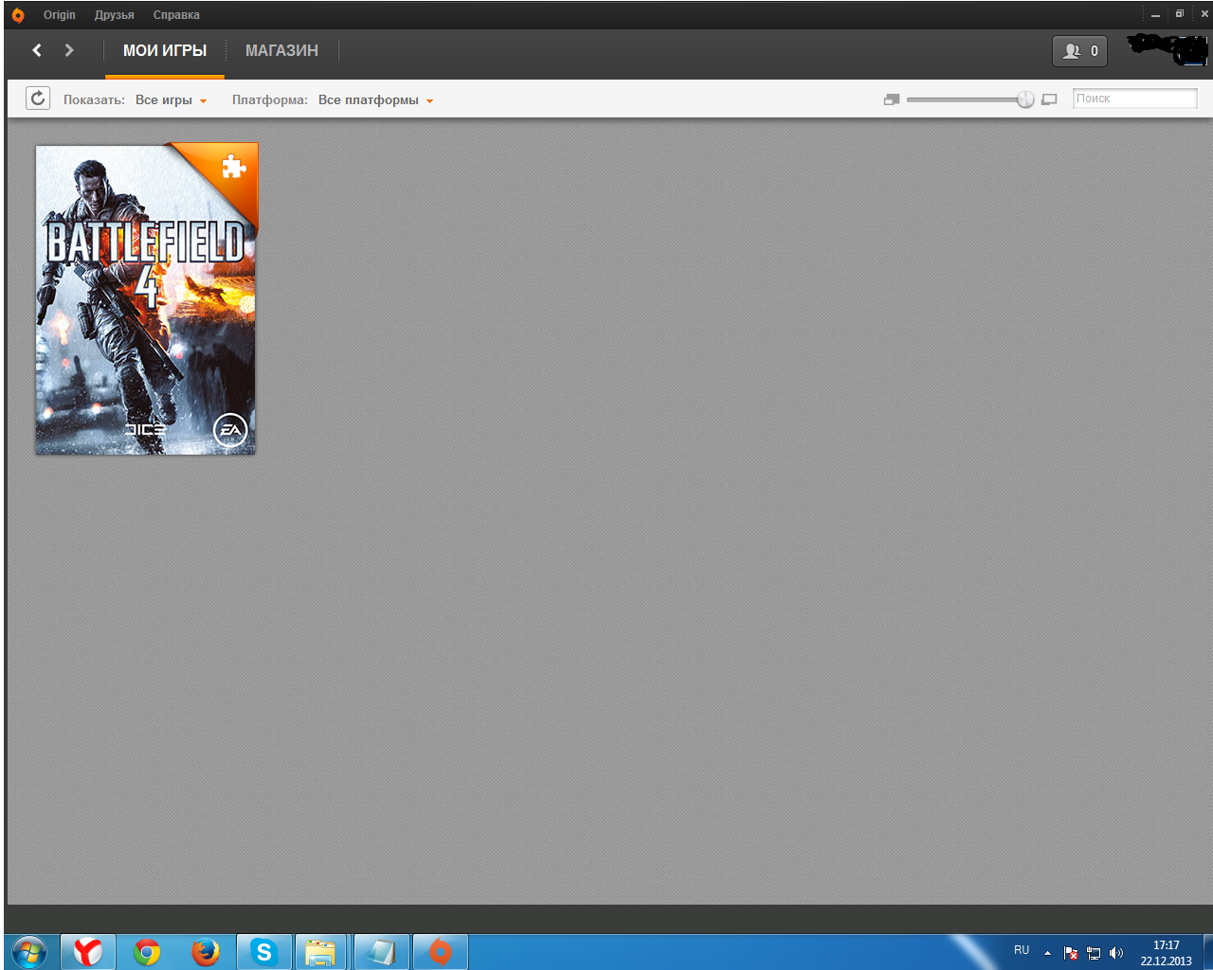Open Windows Explorer from taskbar
This screenshot has height=970, width=1213.
click(x=321, y=952)
